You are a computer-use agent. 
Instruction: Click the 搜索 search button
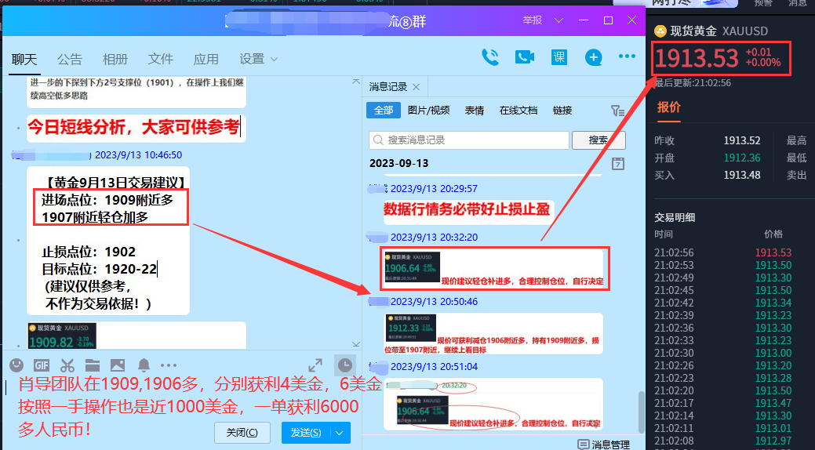(599, 140)
